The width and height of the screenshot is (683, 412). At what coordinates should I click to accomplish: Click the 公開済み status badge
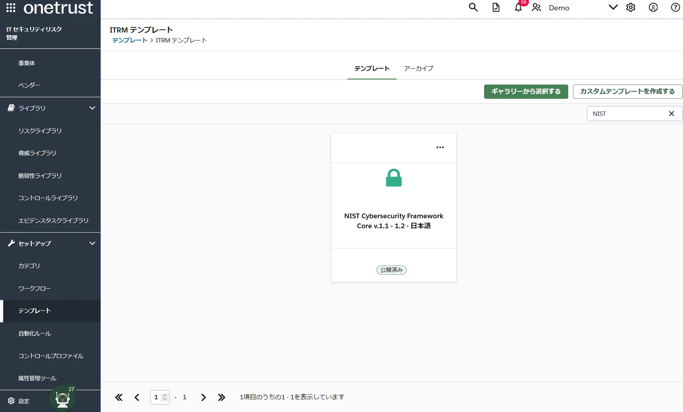point(392,270)
